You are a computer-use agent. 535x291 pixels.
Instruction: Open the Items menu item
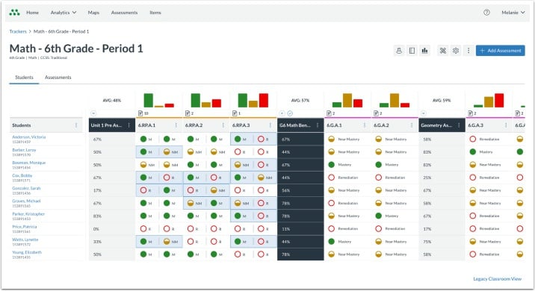[155, 12]
